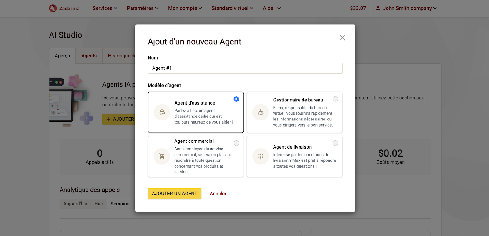
Task: Click the user profile icon
Action: [378, 8]
